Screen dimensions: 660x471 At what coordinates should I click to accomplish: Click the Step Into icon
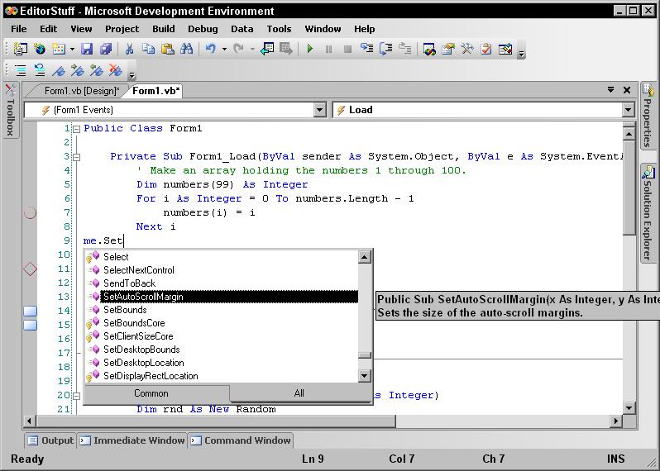pos(366,49)
